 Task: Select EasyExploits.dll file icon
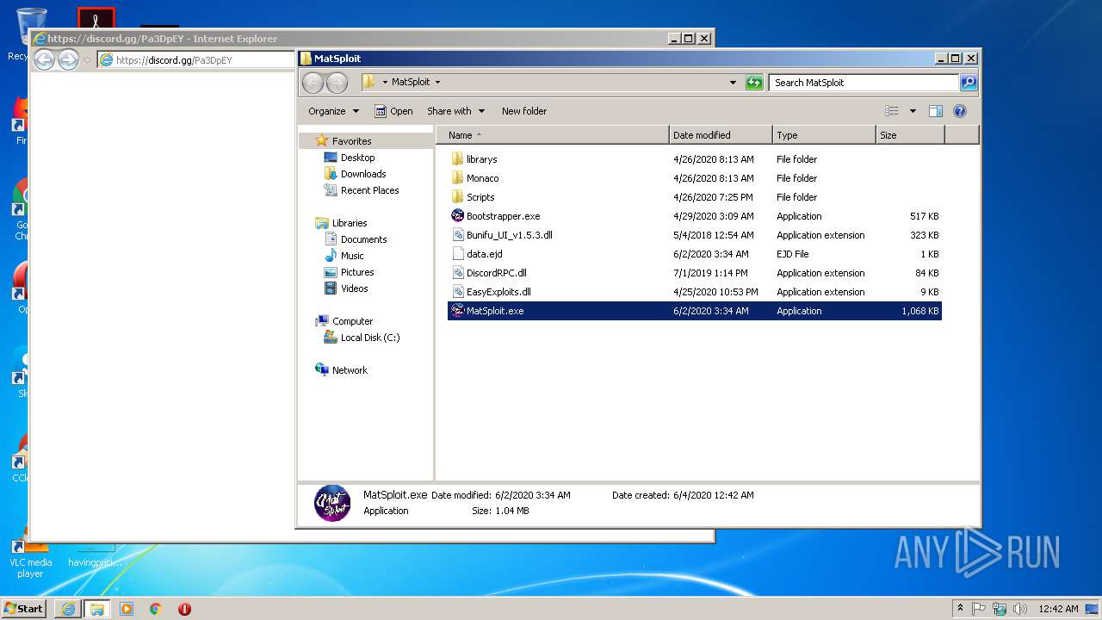457,292
